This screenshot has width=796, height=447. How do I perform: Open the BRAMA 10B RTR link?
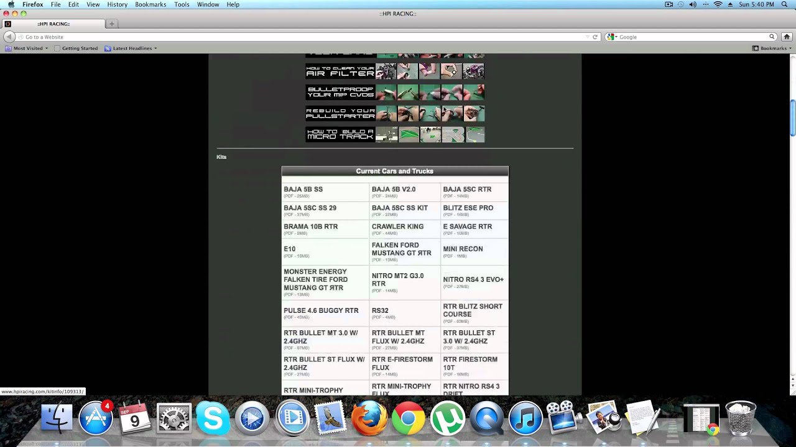[x=310, y=227]
